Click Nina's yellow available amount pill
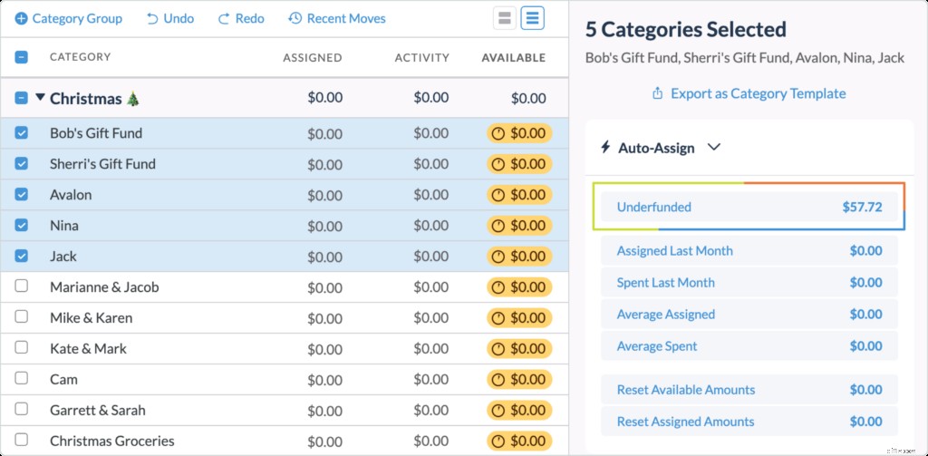 point(518,226)
